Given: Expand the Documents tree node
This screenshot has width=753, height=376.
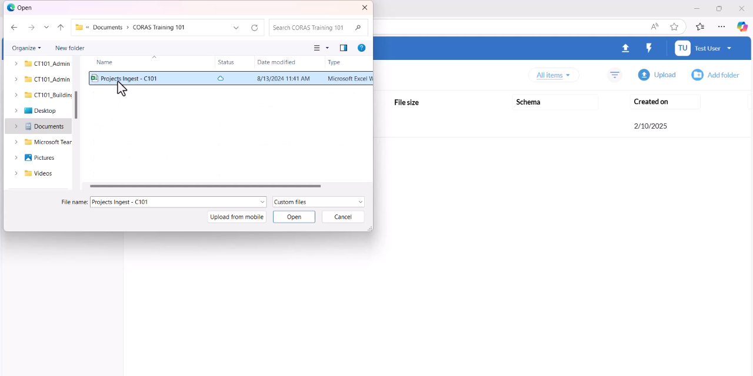Looking at the screenshot, I should [x=16, y=126].
